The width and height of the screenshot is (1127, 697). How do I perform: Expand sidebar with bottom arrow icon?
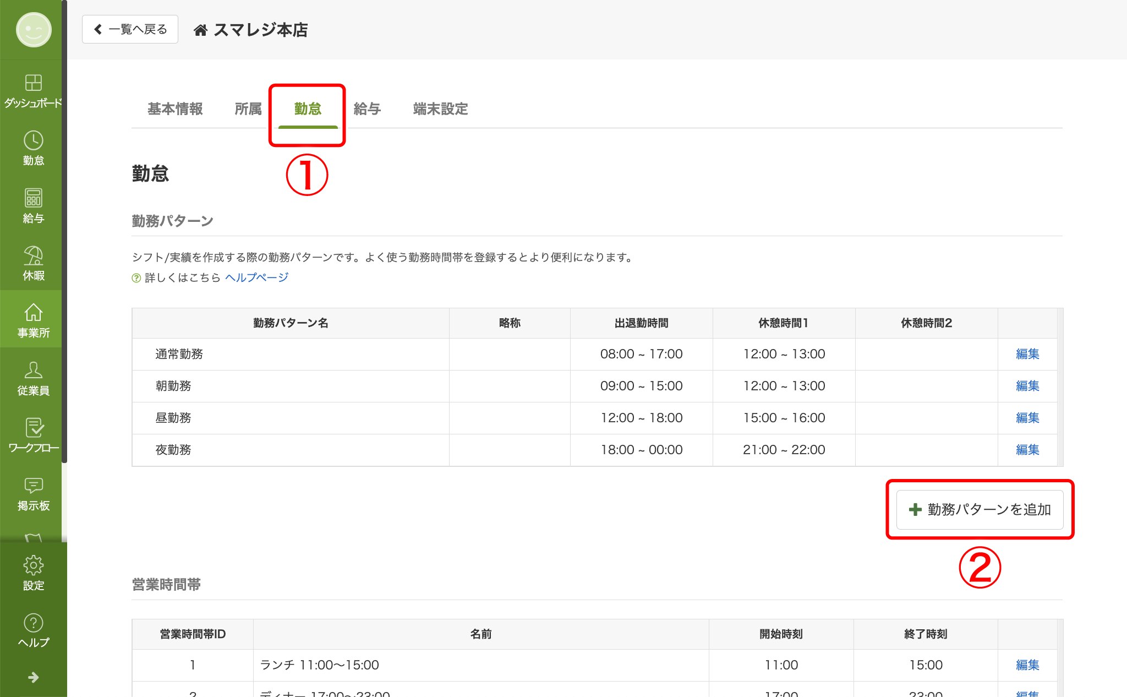pos(33,677)
